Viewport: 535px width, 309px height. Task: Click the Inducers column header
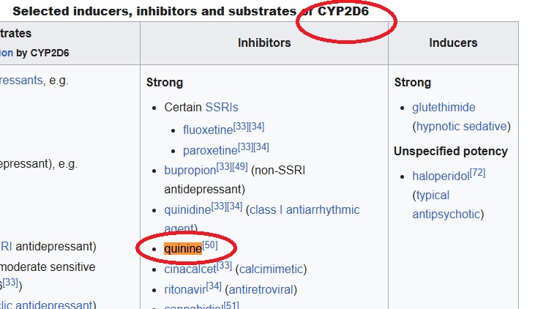pyautogui.click(x=453, y=43)
